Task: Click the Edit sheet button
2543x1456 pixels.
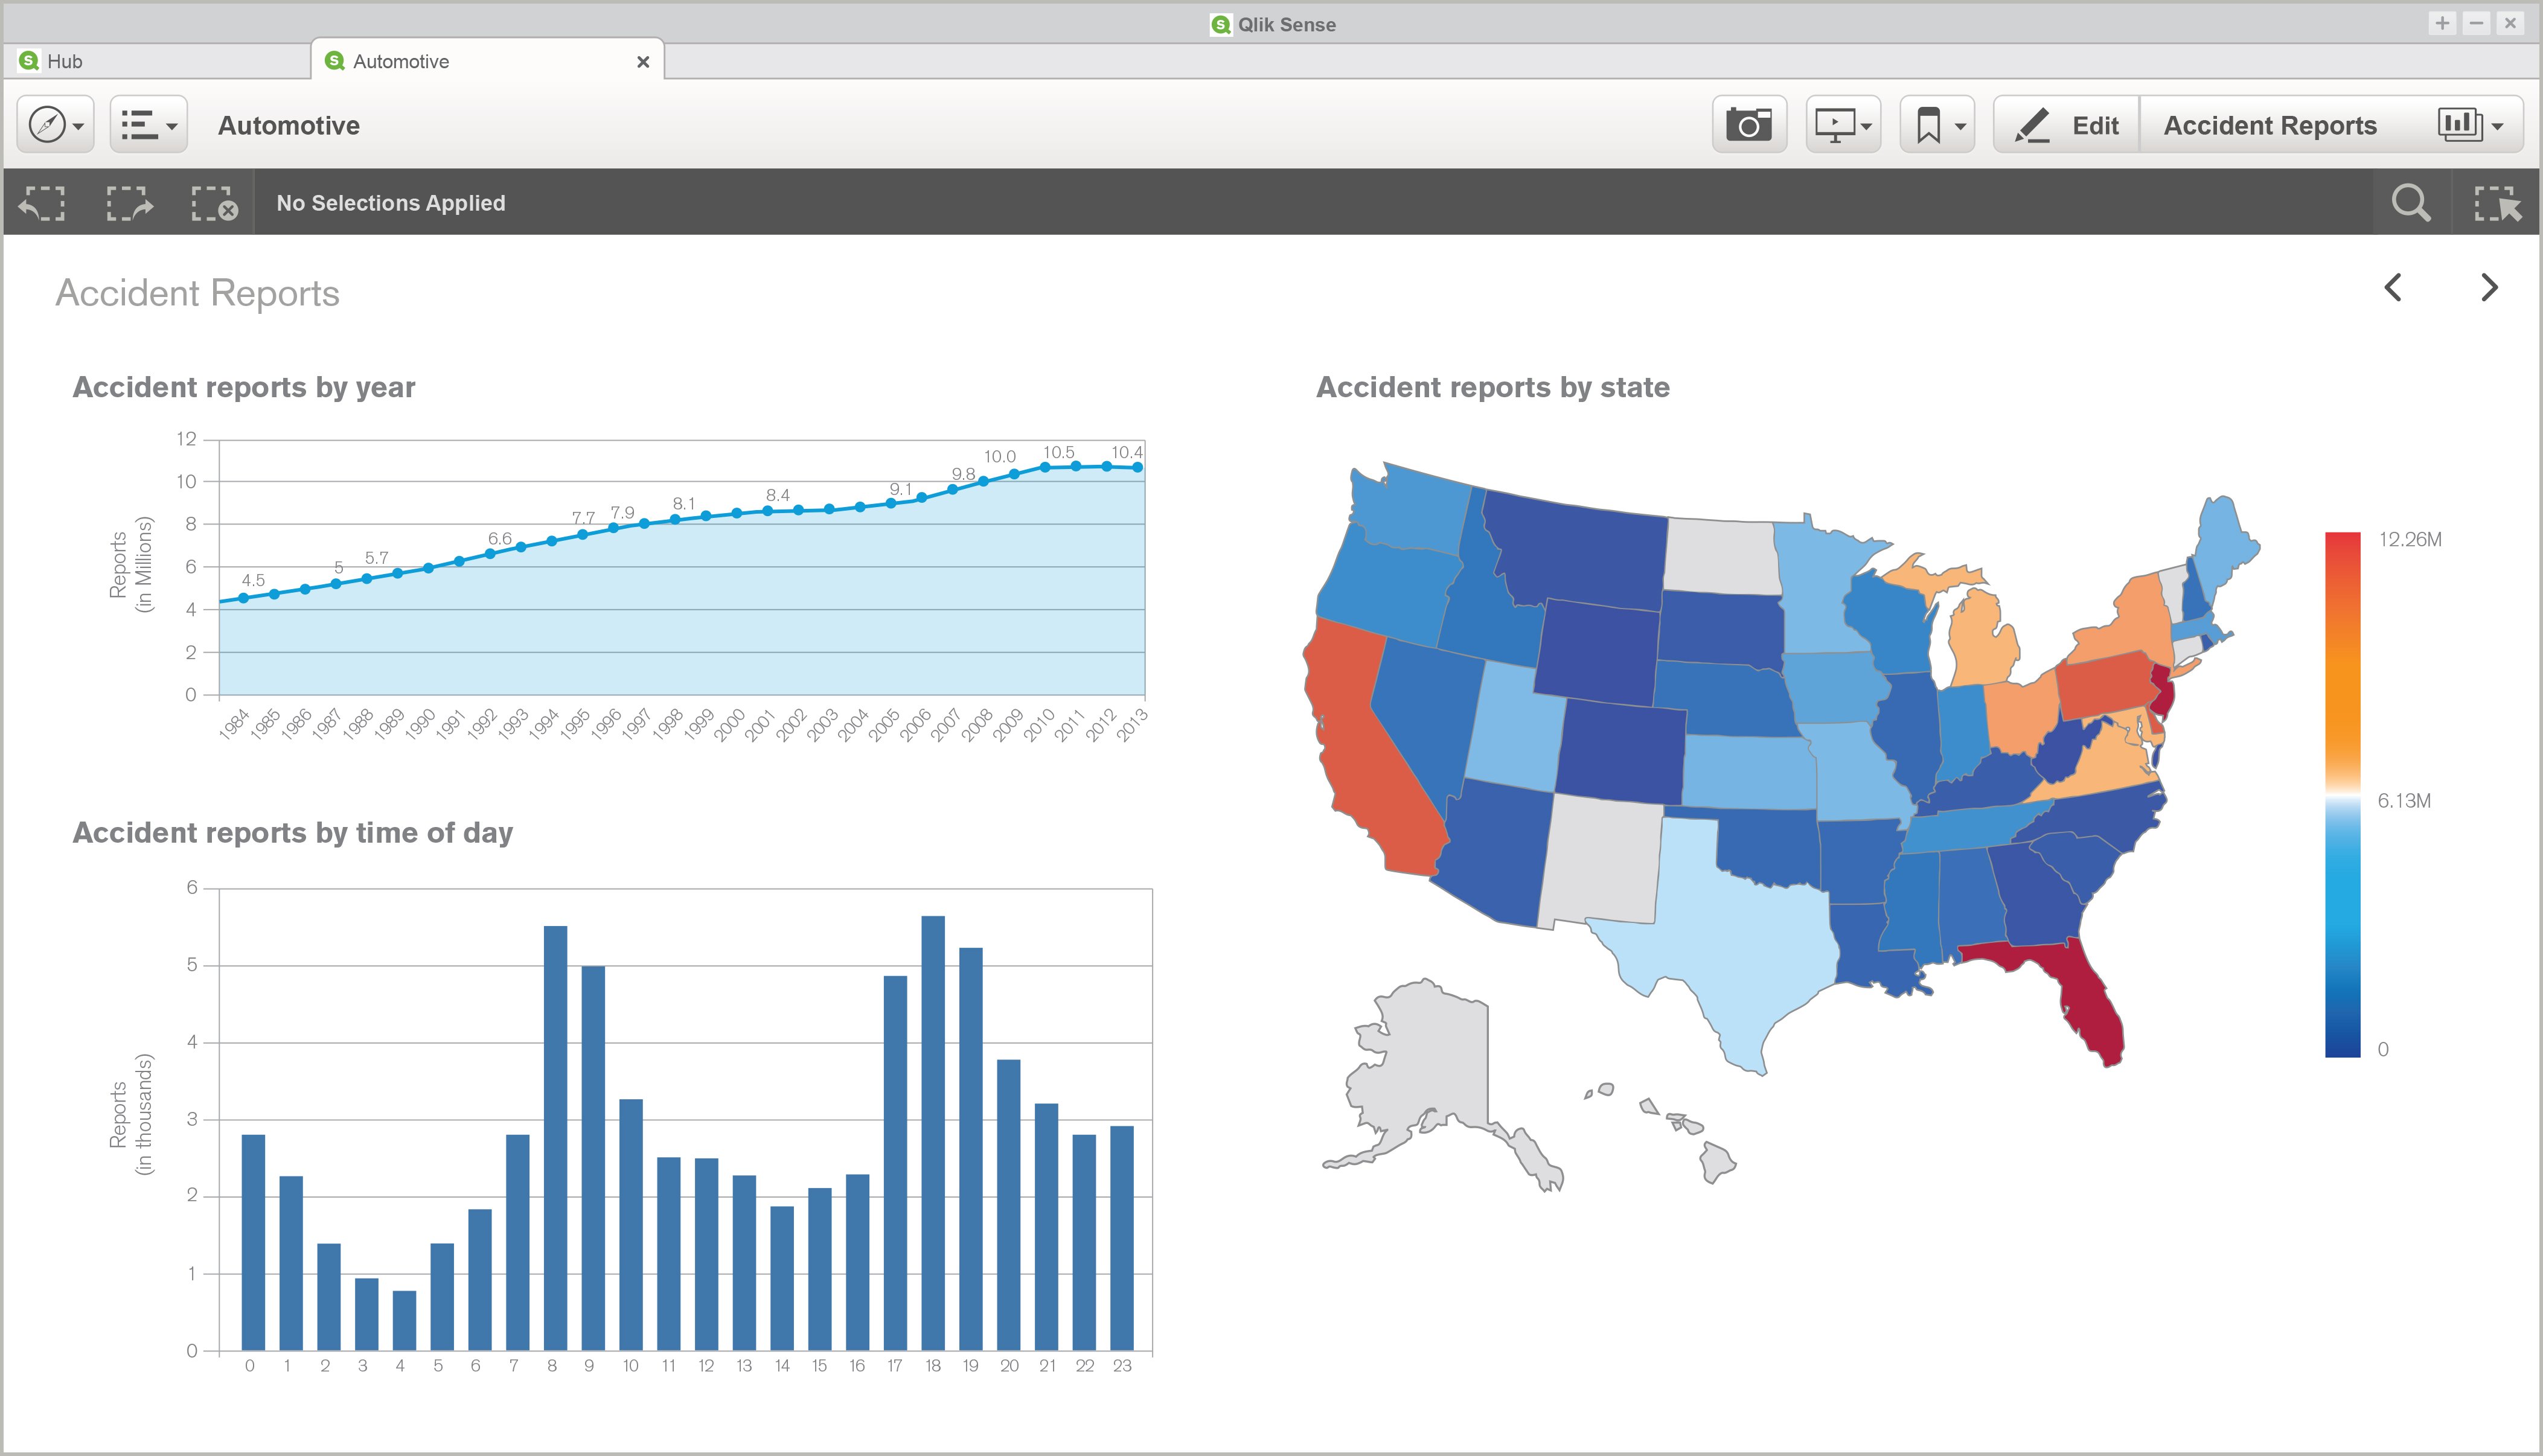Action: [x=2066, y=125]
